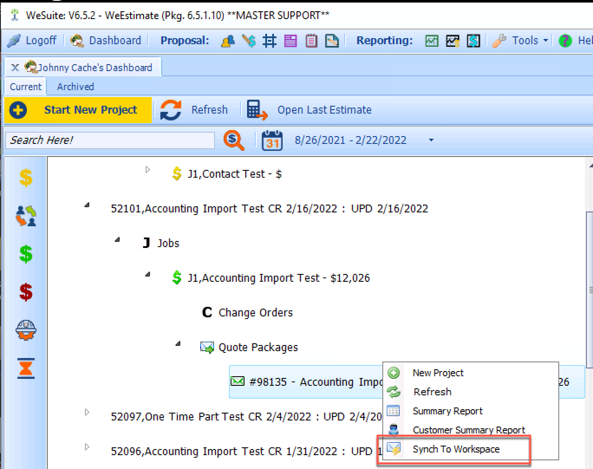Click the Proposal clipboard icon
Viewport: 593px width, 469px height.
coord(311,41)
